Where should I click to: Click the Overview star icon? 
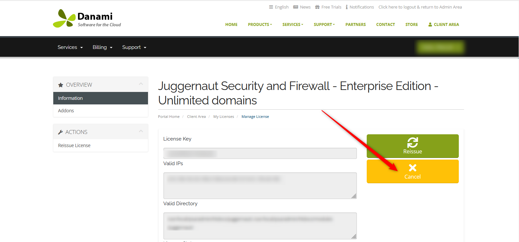coord(61,85)
